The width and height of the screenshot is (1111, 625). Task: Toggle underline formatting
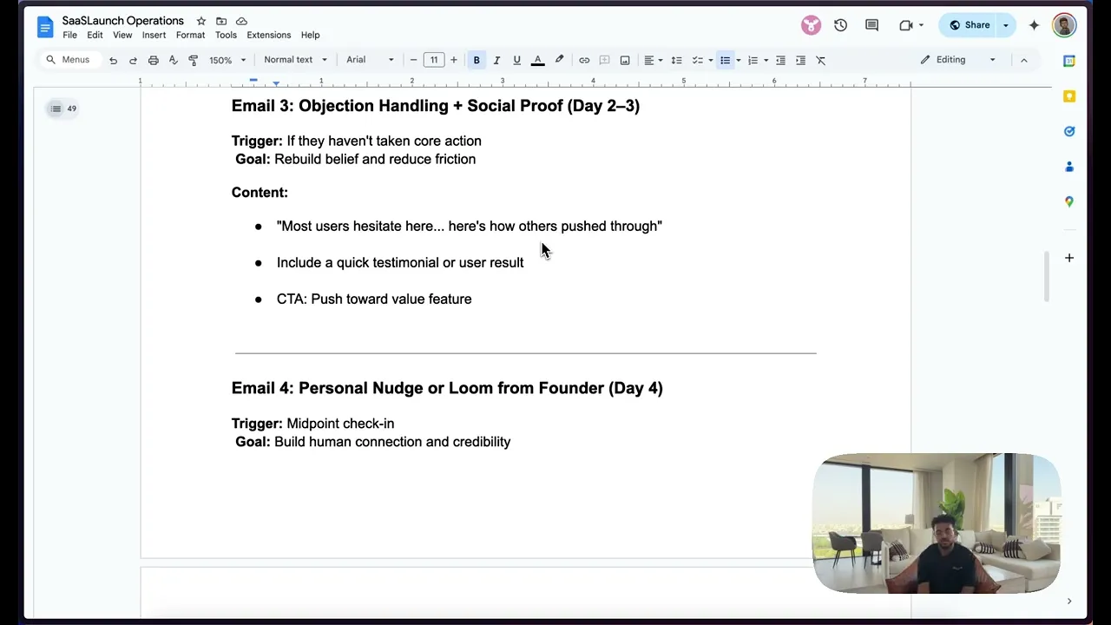(x=516, y=60)
